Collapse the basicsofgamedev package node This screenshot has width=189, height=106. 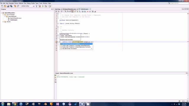[5, 16]
